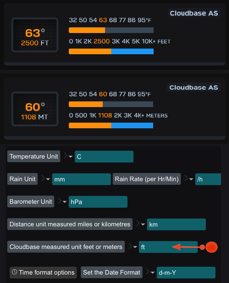Click the arrow icon next to Rain Unit
Viewport: 229px width, 283px height.
click(45, 179)
